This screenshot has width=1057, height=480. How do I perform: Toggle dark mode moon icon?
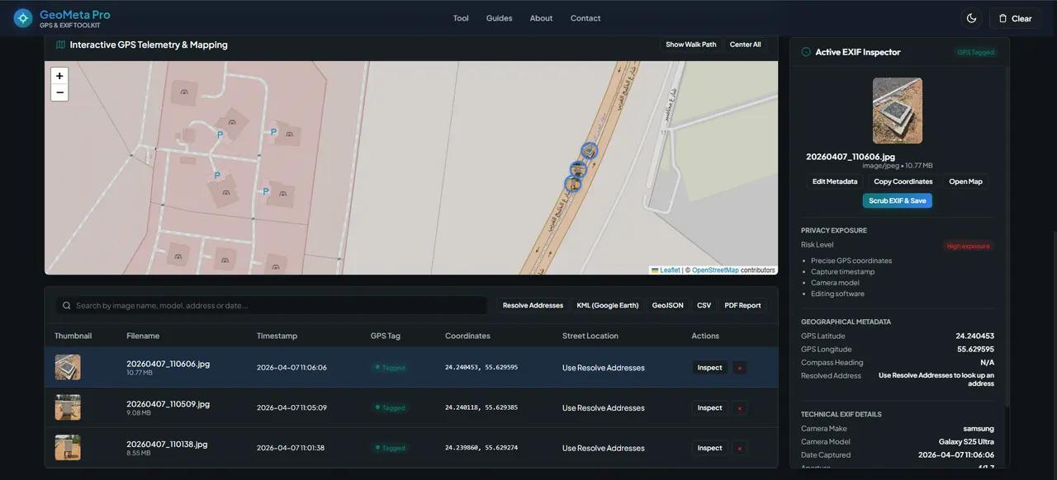[972, 18]
